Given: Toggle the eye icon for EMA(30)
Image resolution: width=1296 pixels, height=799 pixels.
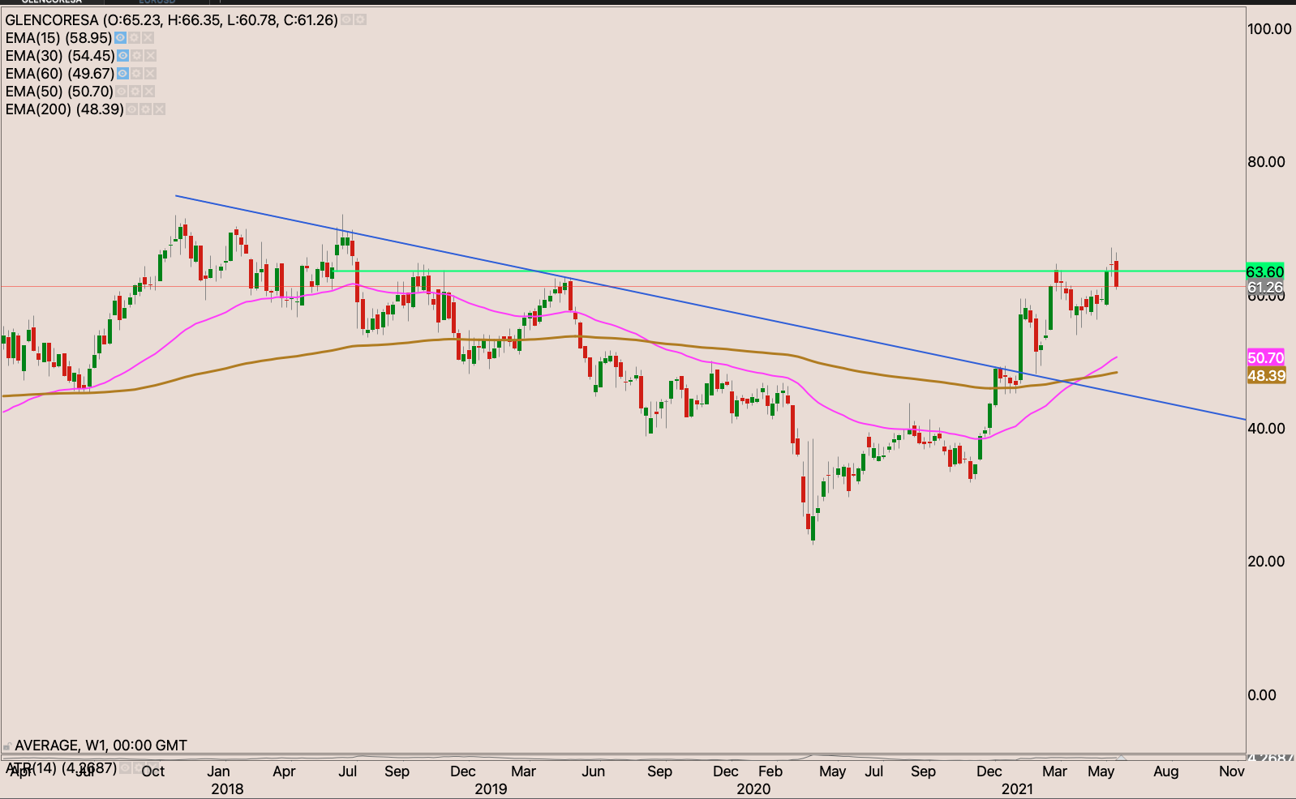Looking at the screenshot, I should click(122, 56).
